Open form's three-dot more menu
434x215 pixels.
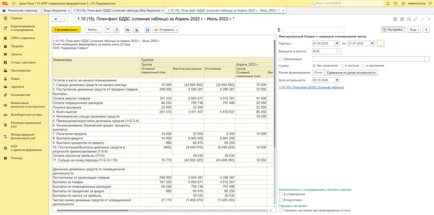point(422,19)
